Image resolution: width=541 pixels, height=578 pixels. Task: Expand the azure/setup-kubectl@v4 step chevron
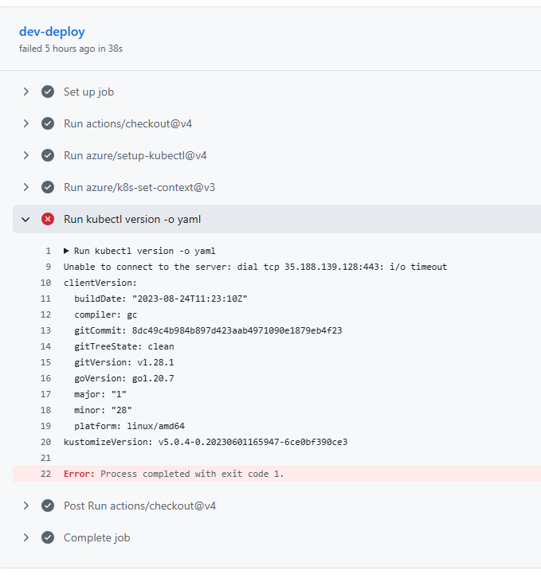(x=25, y=155)
